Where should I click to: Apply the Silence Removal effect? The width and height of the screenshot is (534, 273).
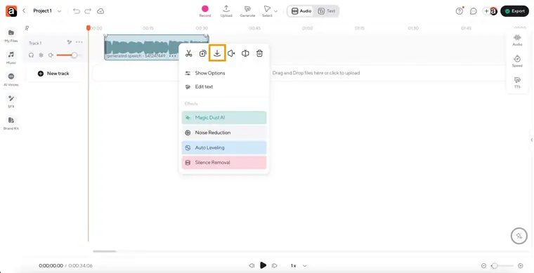pos(224,163)
